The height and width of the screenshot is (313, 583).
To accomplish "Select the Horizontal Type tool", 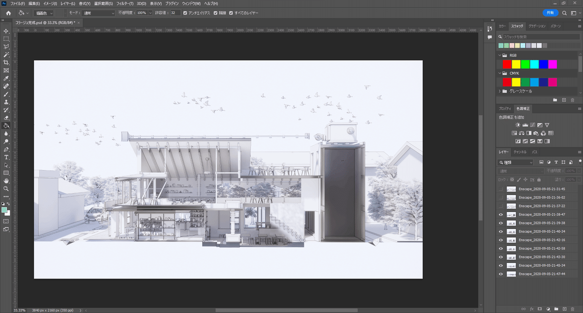I will pyautogui.click(x=6, y=157).
